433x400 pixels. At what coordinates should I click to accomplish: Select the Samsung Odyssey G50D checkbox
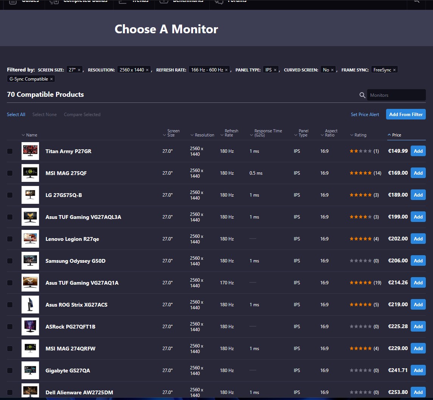click(x=10, y=261)
